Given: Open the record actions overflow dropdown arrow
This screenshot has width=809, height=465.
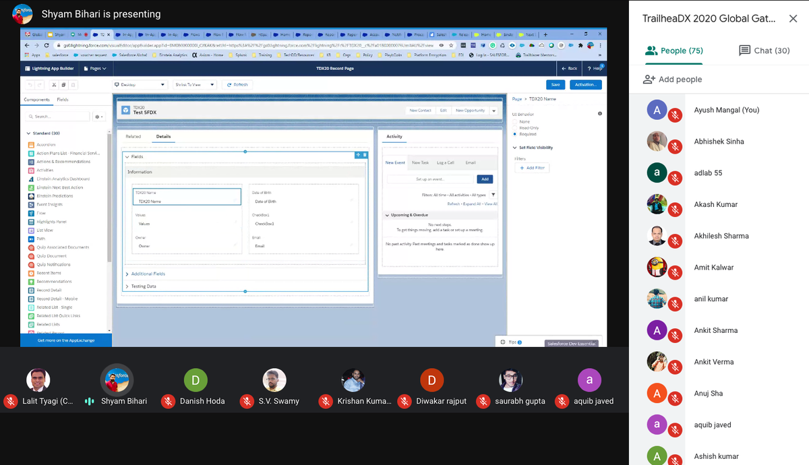Looking at the screenshot, I should [x=494, y=111].
